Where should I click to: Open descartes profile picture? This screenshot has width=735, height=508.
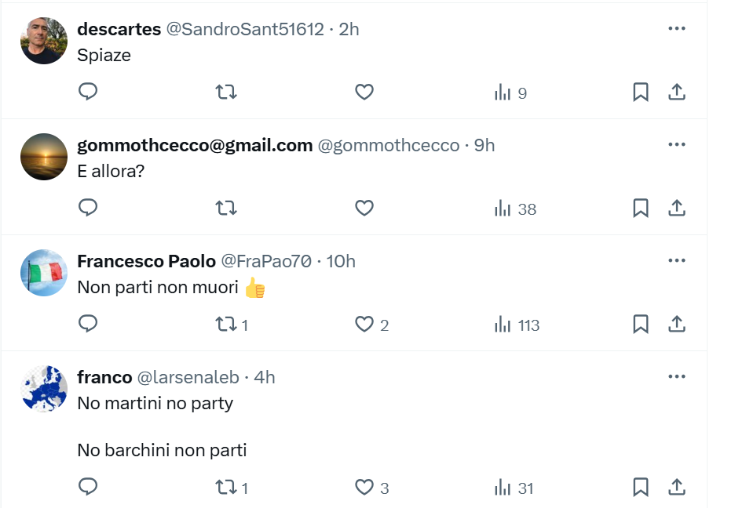click(x=44, y=41)
